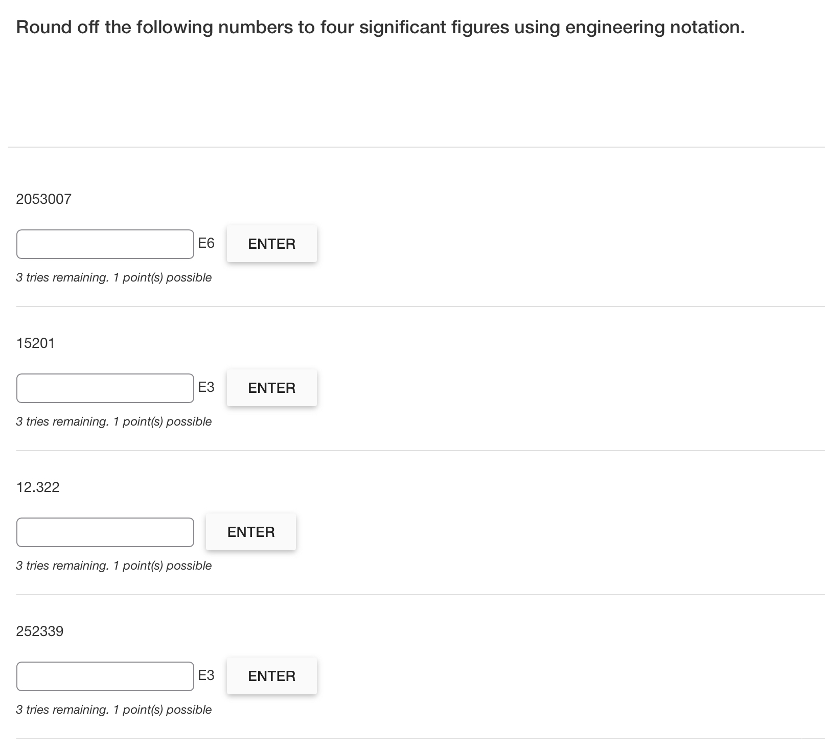
Task: Click the answer box beside the E6 label
Action: tap(105, 244)
